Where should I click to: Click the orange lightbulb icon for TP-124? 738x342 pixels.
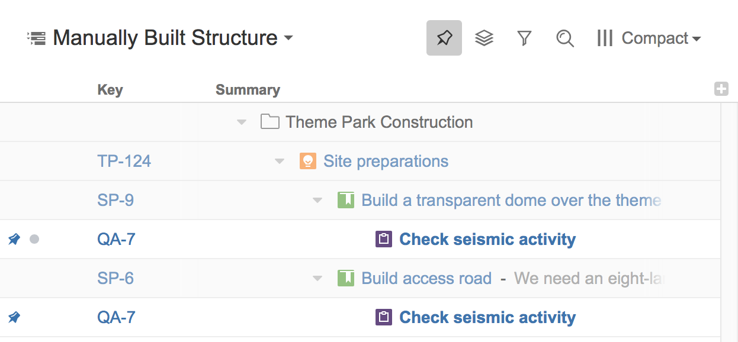click(x=307, y=161)
